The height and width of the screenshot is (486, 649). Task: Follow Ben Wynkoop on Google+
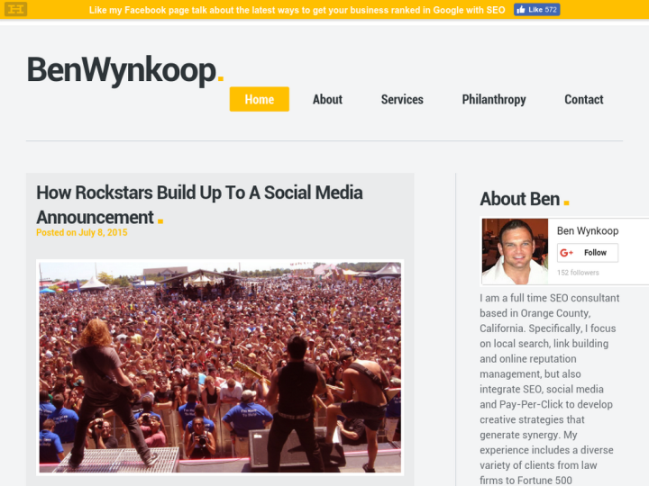tap(588, 253)
